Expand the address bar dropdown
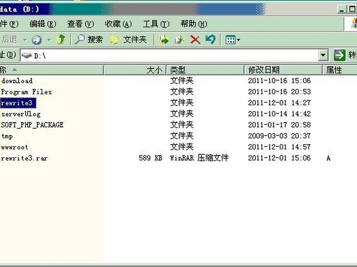Image resolution: width=357 pixels, height=267 pixels. pyautogui.click(x=323, y=55)
